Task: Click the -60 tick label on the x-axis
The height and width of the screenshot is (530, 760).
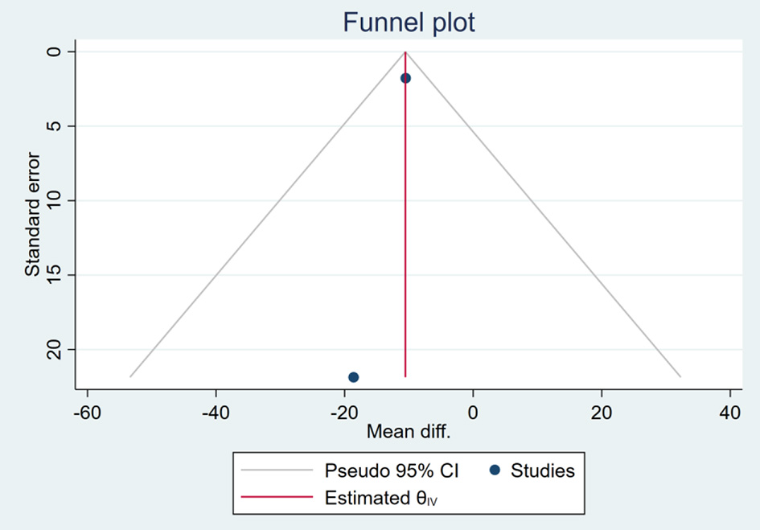Action: [87, 411]
